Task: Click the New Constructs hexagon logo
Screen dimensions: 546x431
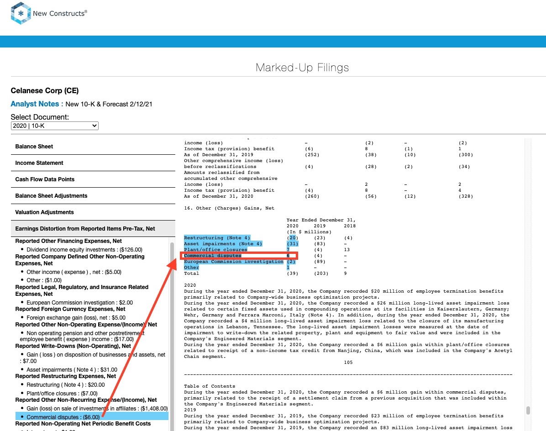Action: [x=21, y=13]
